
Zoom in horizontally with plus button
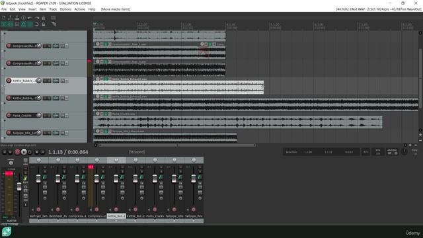[x=410, y=145]
